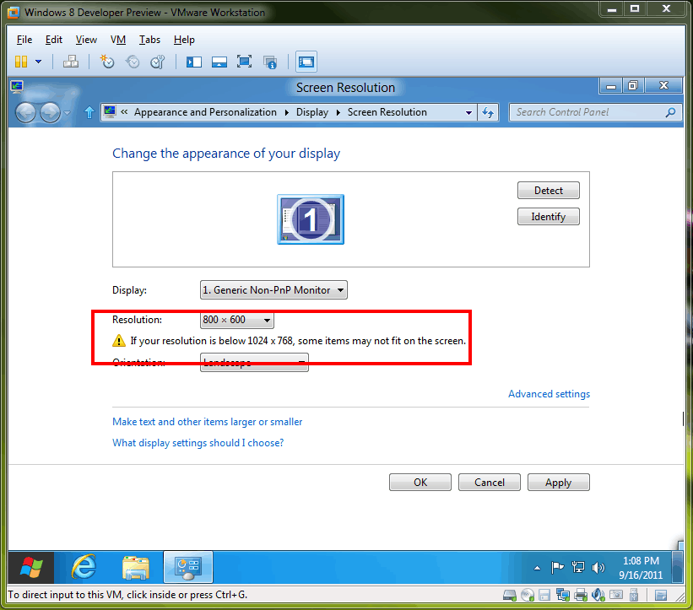The height and width of the screenshot is (610, 693).
Task: Toggle the VMware thumbnail bar icon
Action: (x=219, y=62)
